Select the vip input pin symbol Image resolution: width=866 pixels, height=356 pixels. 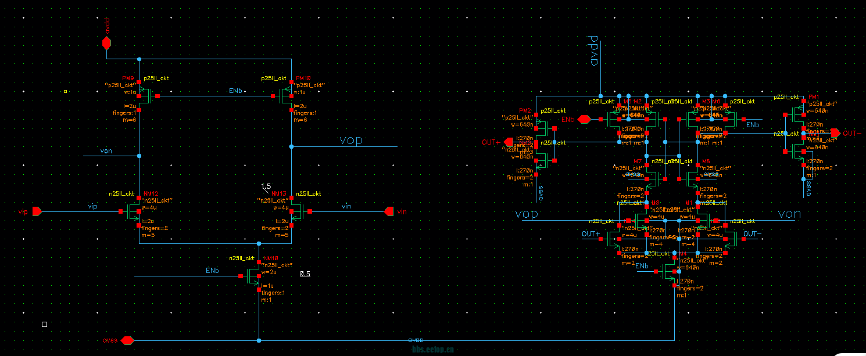coord(37,212)
